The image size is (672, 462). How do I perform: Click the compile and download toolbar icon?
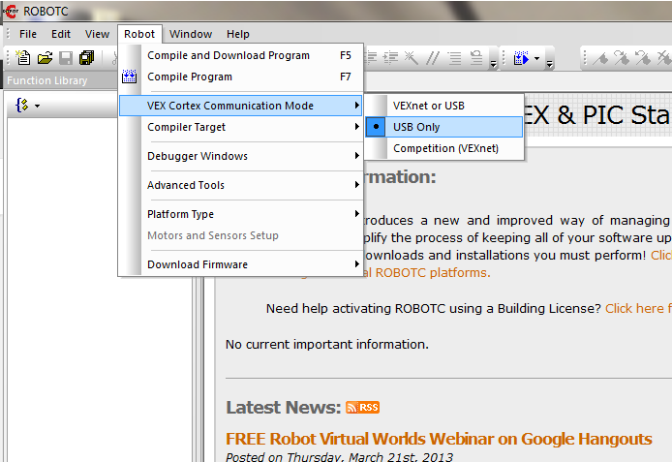pos(521,58)
